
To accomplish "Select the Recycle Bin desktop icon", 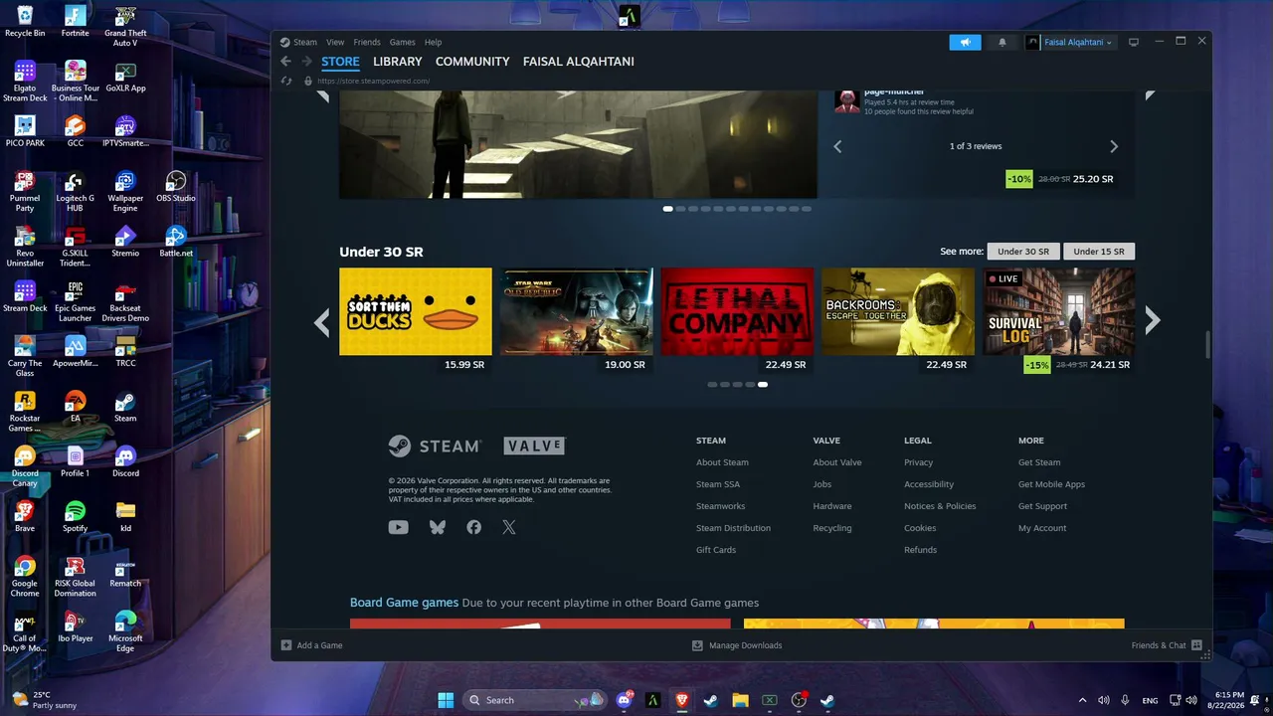I will click(x=25, y=21).
